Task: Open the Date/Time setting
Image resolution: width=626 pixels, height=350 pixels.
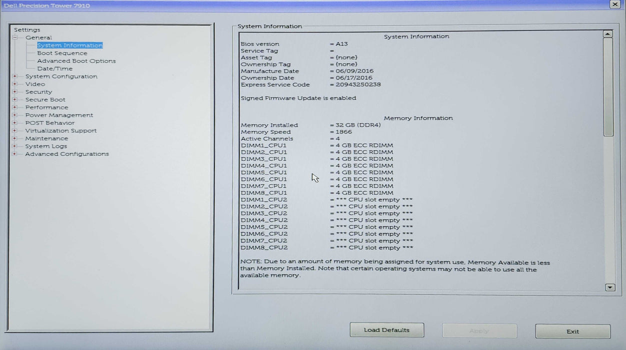Action: point(54,68)
